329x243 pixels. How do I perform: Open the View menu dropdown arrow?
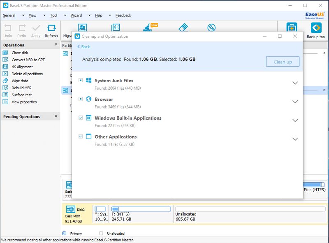pos(44,15)
